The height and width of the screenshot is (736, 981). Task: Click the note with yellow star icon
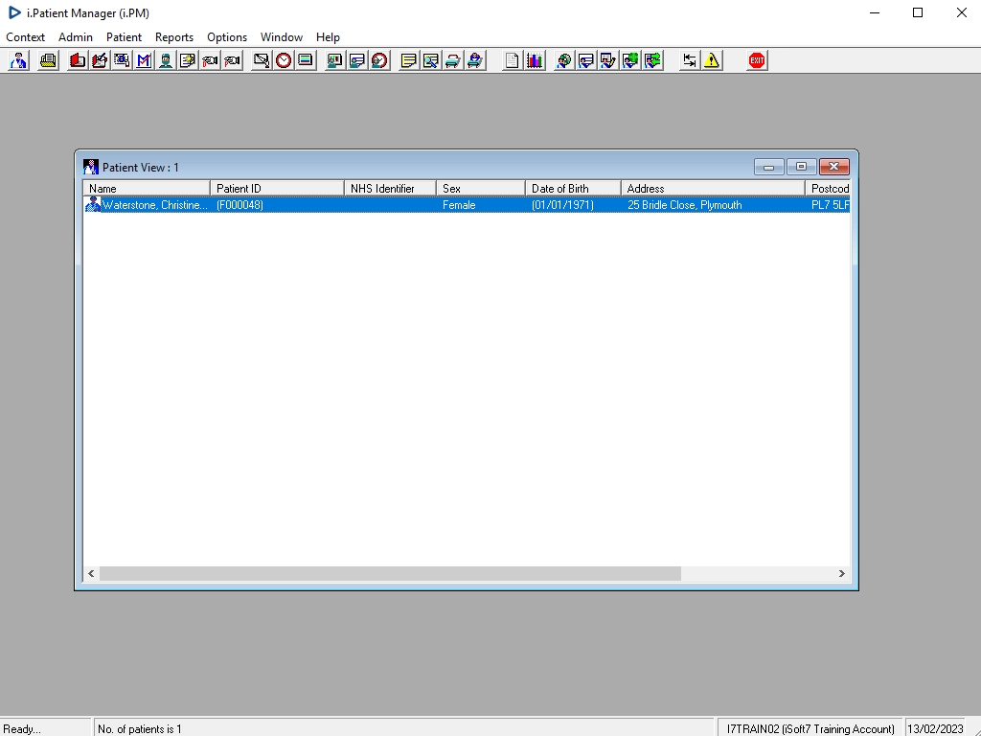pyautogui.click(x=188, y=60)
